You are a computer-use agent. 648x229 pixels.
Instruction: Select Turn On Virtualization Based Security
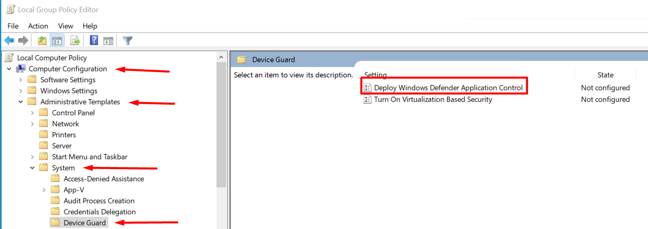(x=433, y=99)
